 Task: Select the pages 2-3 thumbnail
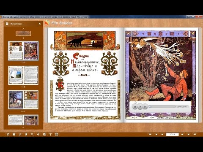pos(23,51)
